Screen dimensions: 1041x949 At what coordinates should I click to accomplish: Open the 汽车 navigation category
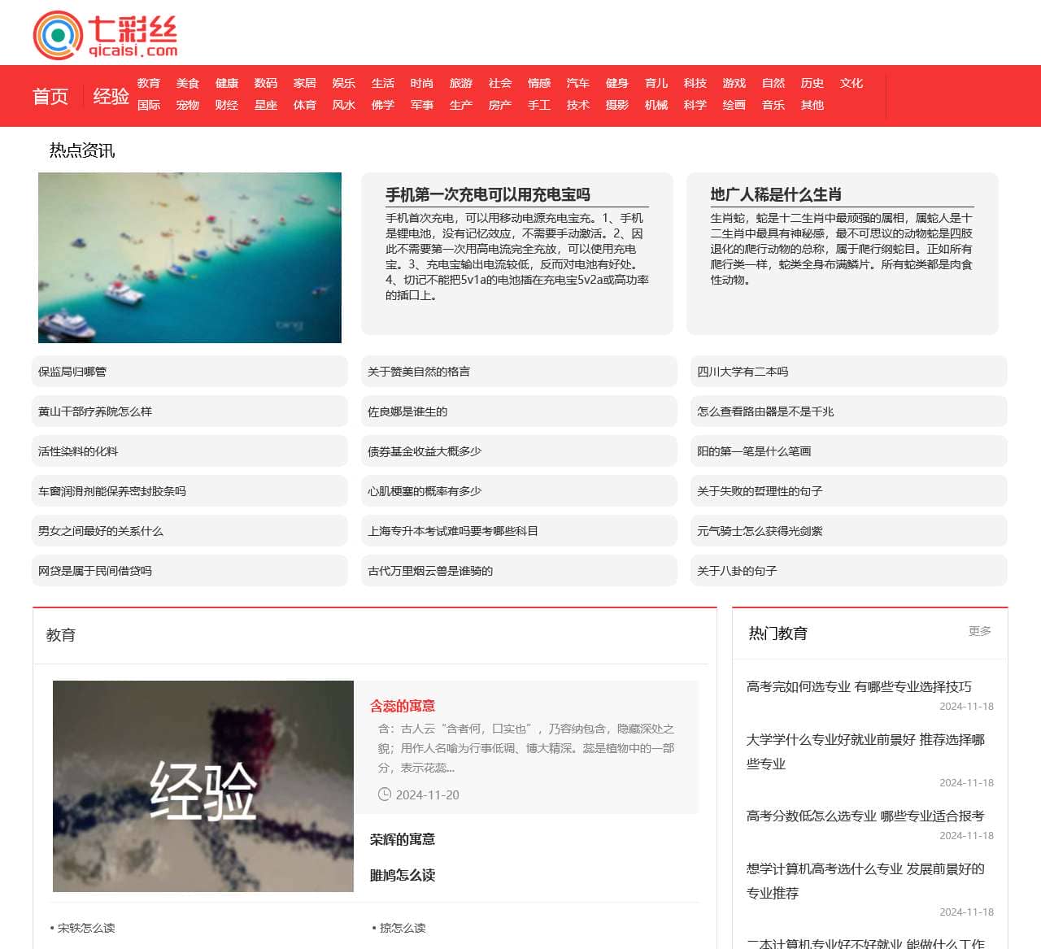[x=578, y=82]
